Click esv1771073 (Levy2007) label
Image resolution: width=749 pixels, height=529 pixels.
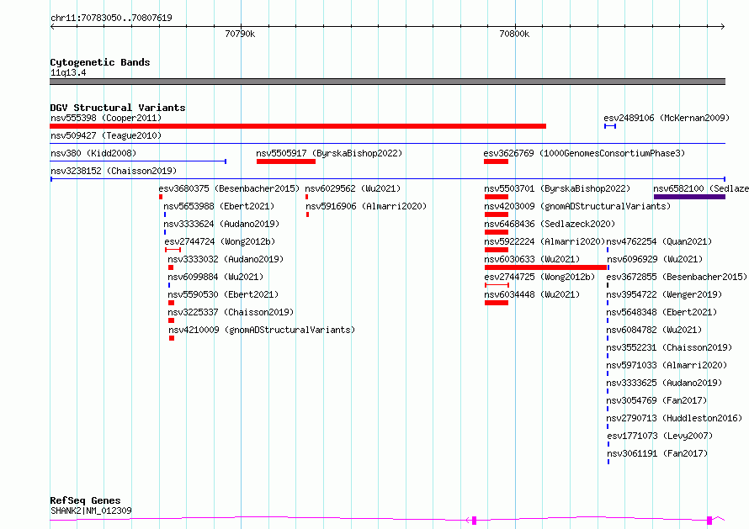pyautogui.click(x=660, y=436)
